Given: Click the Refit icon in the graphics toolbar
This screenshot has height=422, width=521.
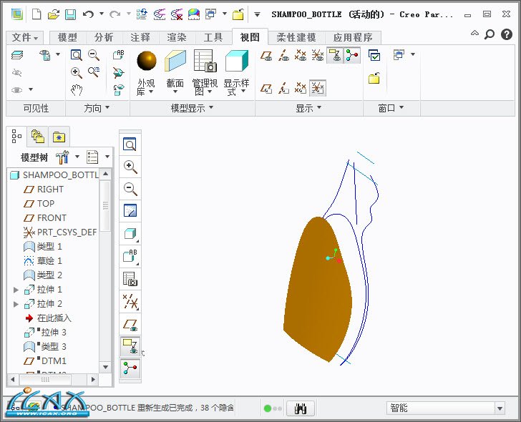Looking at the screenshot, I should pos(130,145).
